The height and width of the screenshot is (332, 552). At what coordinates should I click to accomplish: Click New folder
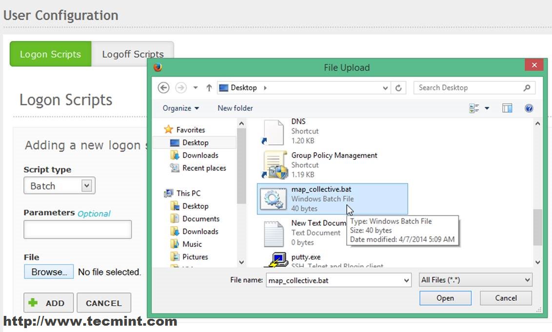pos(235,108)
